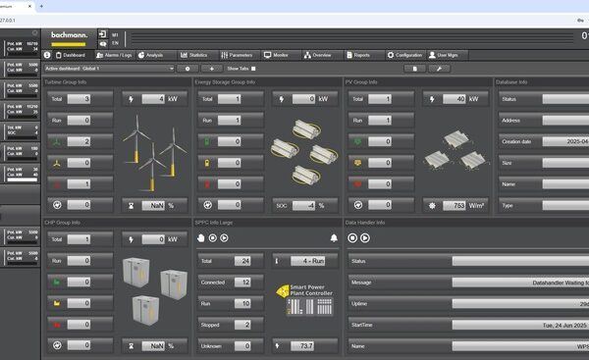The image size is (589, 360).
Task: Click the browser new tab plus button
Action: pyautogui.click(x=41, y=6)
